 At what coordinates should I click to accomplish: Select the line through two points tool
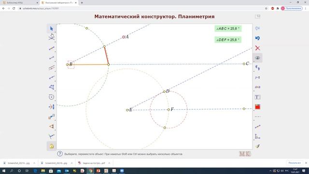pyautogui.click(x=52, y=48)
